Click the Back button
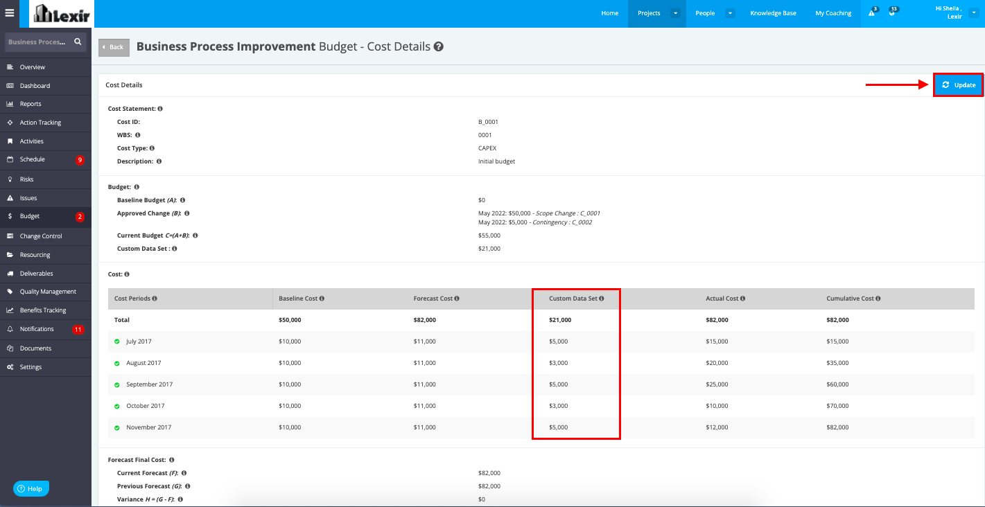 tap(114, 47)
